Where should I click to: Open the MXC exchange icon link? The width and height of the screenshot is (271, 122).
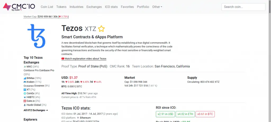coord(25,67)
